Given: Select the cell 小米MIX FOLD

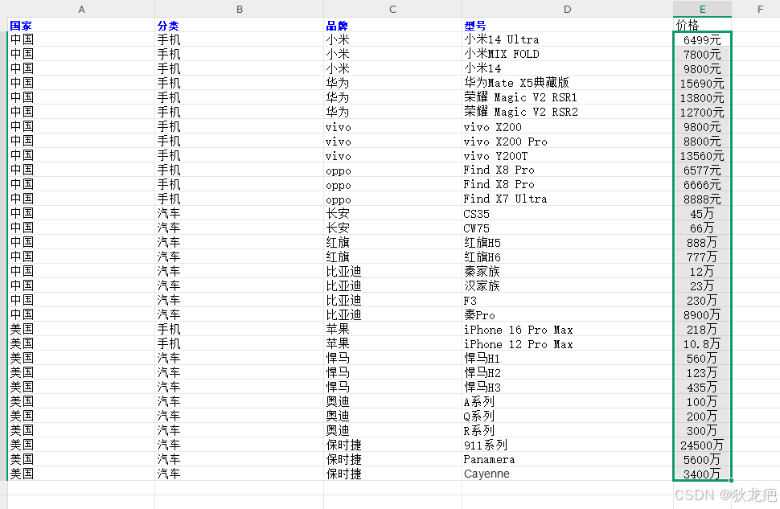Looking at the screenshot, I should pyautogui.click(x=567, y=54).
